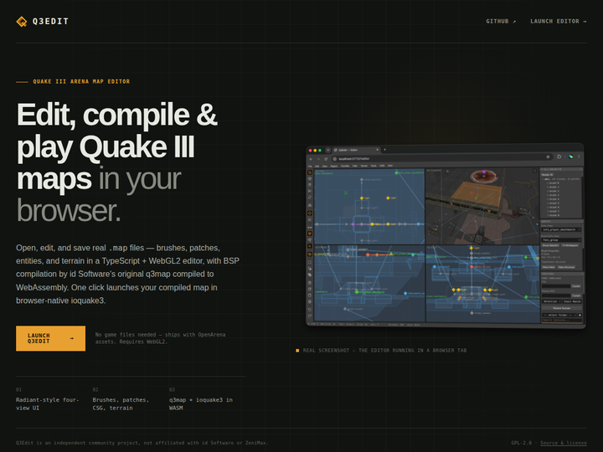Click the Q3EDIT diamond logo icon

tap(22, 22)
